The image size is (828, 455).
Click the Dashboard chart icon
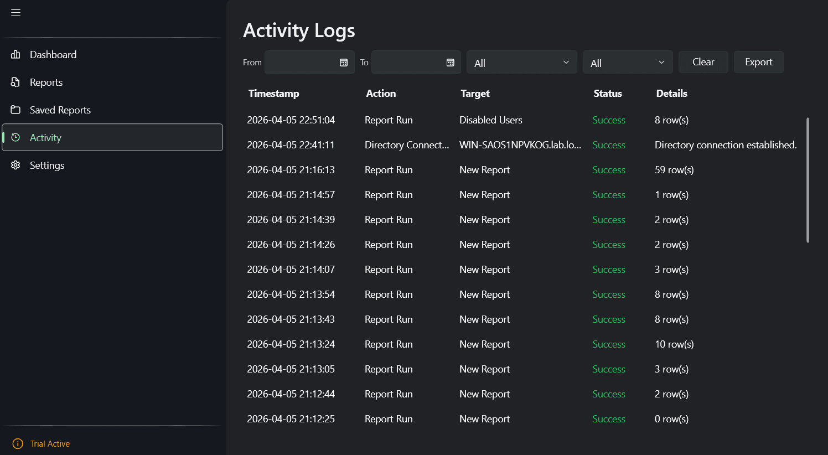click(x=15, y=54)
